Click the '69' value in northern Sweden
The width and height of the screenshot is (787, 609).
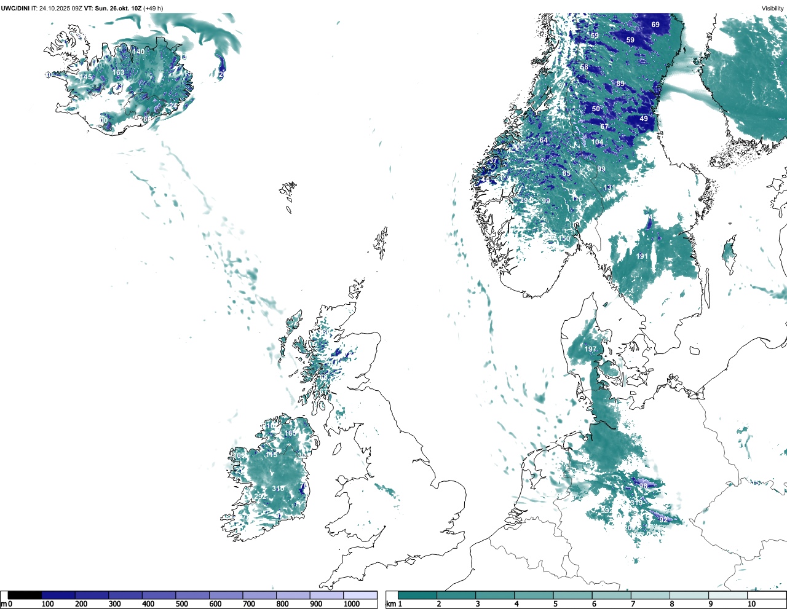[655, 25]
